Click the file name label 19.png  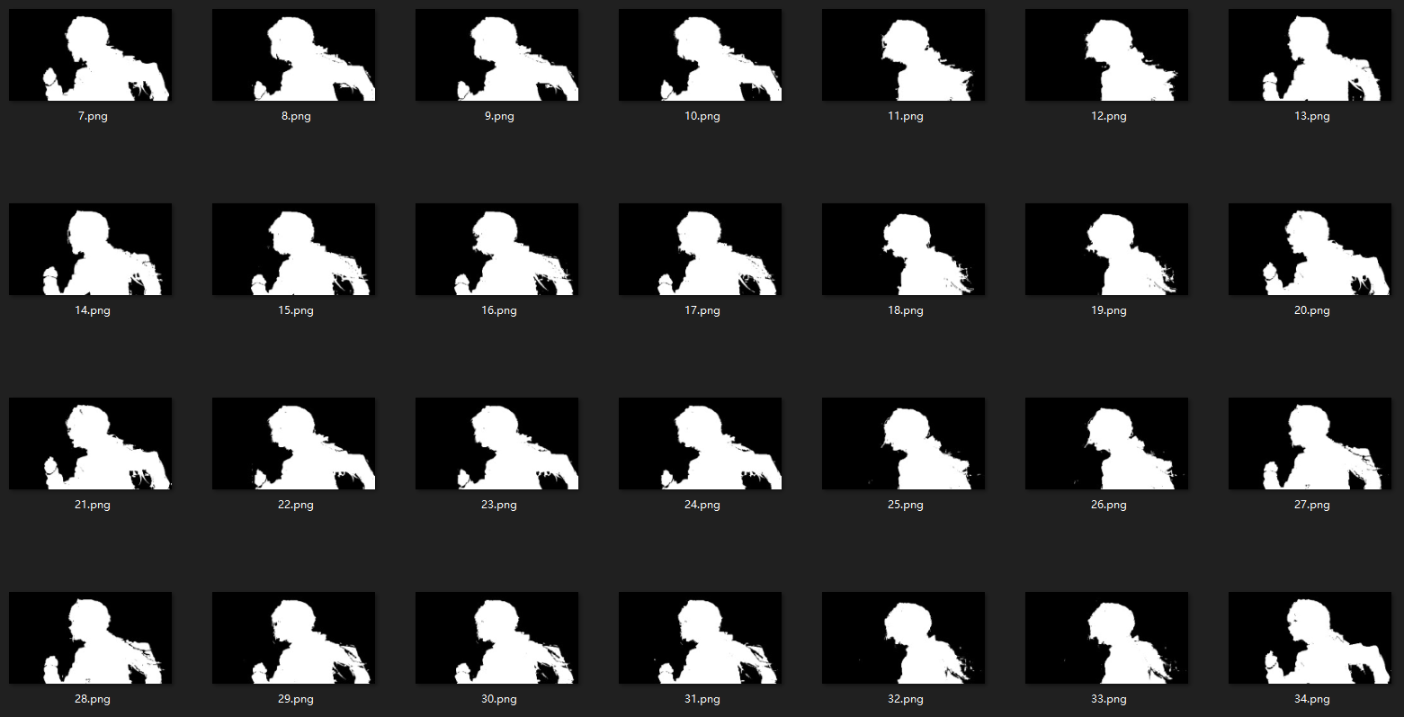pos(1109,310)
